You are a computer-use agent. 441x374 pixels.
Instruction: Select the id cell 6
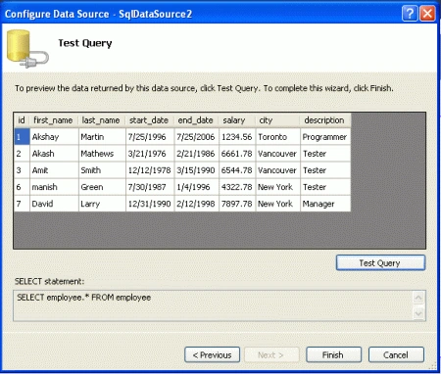[x=22, y=187]
